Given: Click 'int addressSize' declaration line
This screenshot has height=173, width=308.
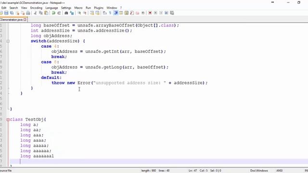Looking at the screenshot, I should pos(81,31).
